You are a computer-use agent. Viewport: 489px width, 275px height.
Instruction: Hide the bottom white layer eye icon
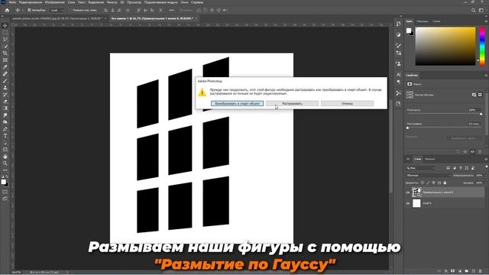[x=407, y=203]
